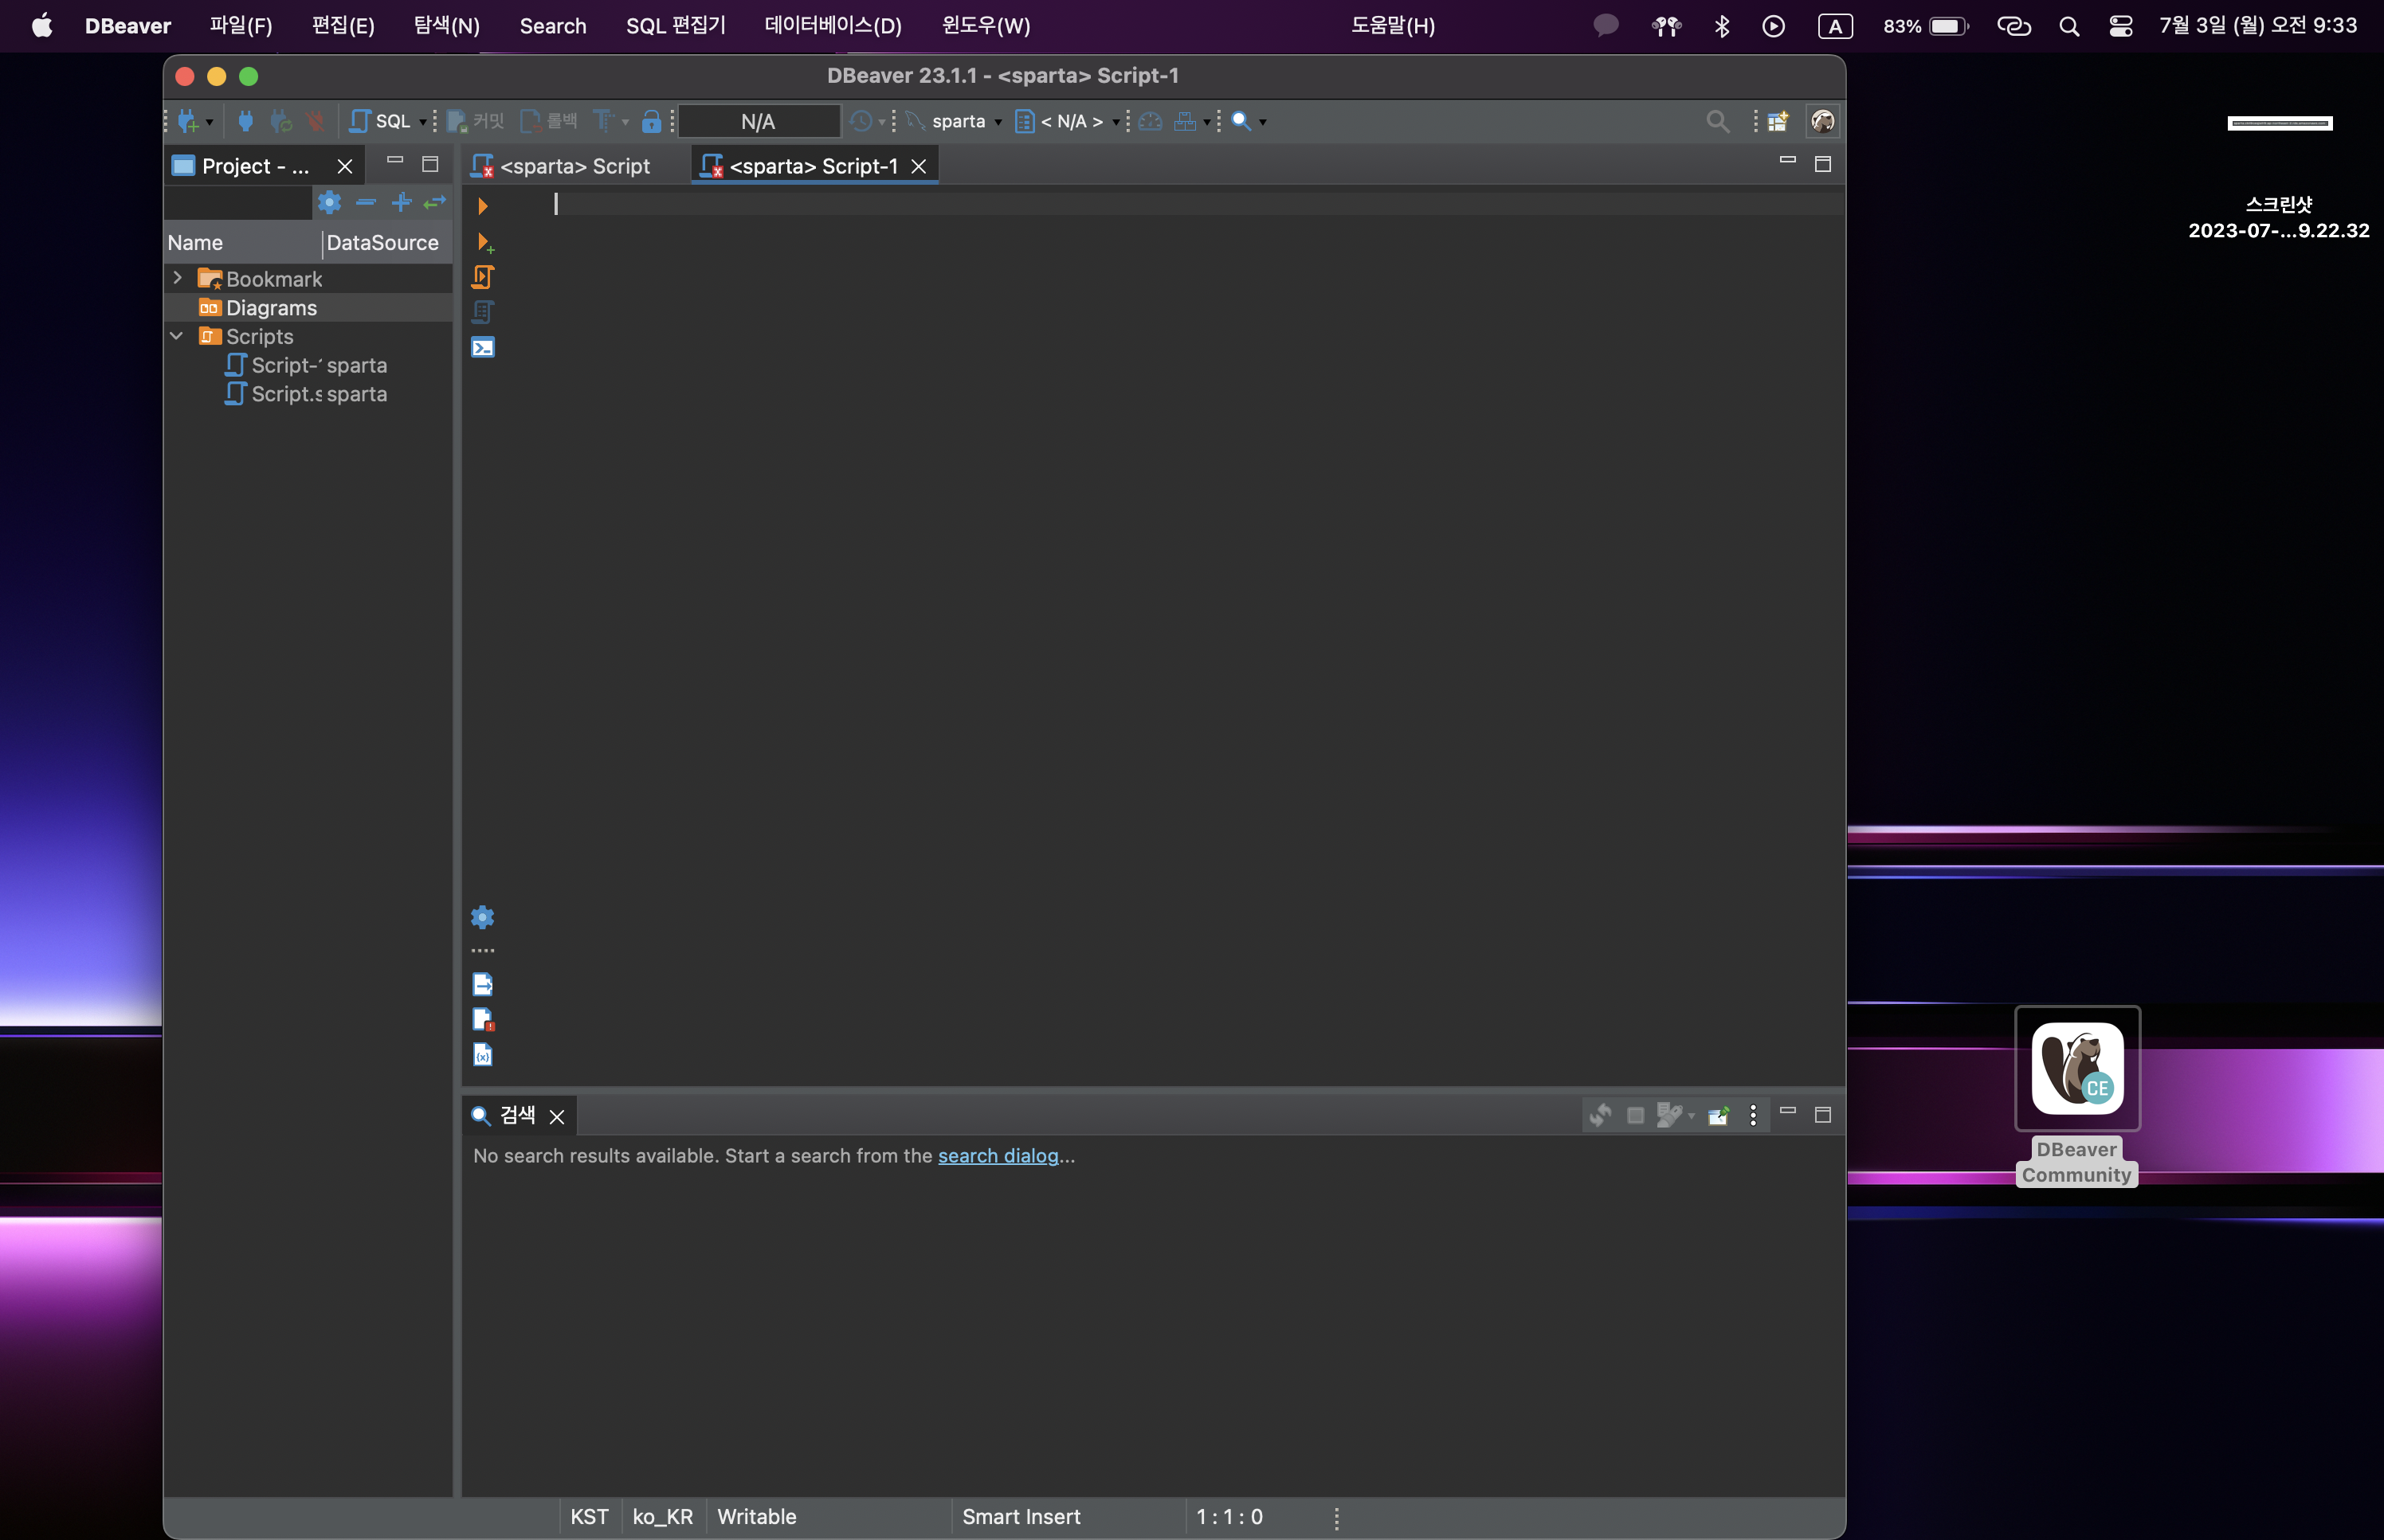Click the transaction log clock icon

coord(861,121)
